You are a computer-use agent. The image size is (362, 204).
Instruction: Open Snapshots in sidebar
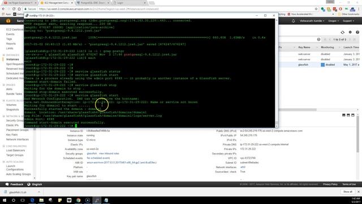click(12, 109)
